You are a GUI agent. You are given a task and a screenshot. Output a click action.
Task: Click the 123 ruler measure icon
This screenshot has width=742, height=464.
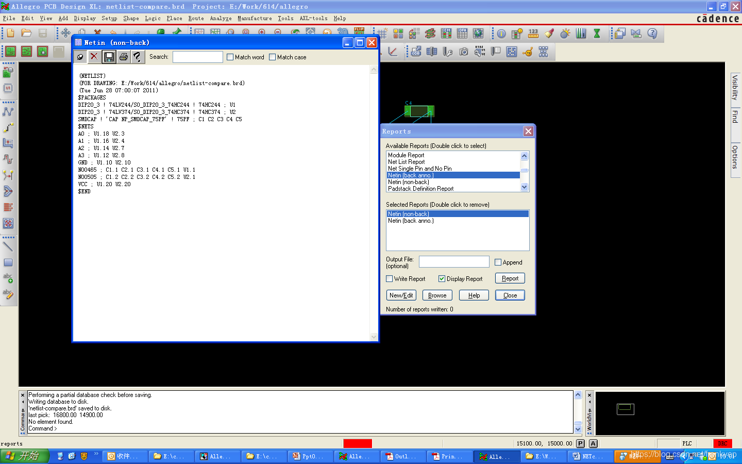[x=533, y=34]
